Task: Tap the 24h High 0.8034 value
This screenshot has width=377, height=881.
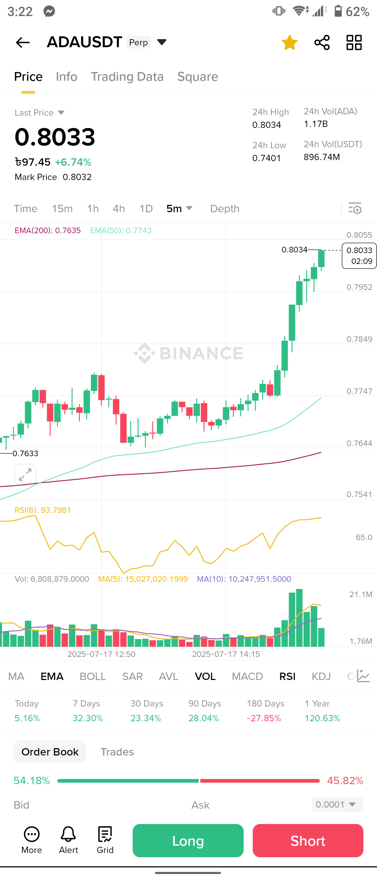Action: pos(267,125)
